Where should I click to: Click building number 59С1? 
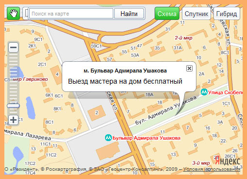coord(96,46)
